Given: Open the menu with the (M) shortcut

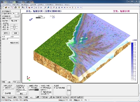Looking at the screenshot, I should (50, 5).
